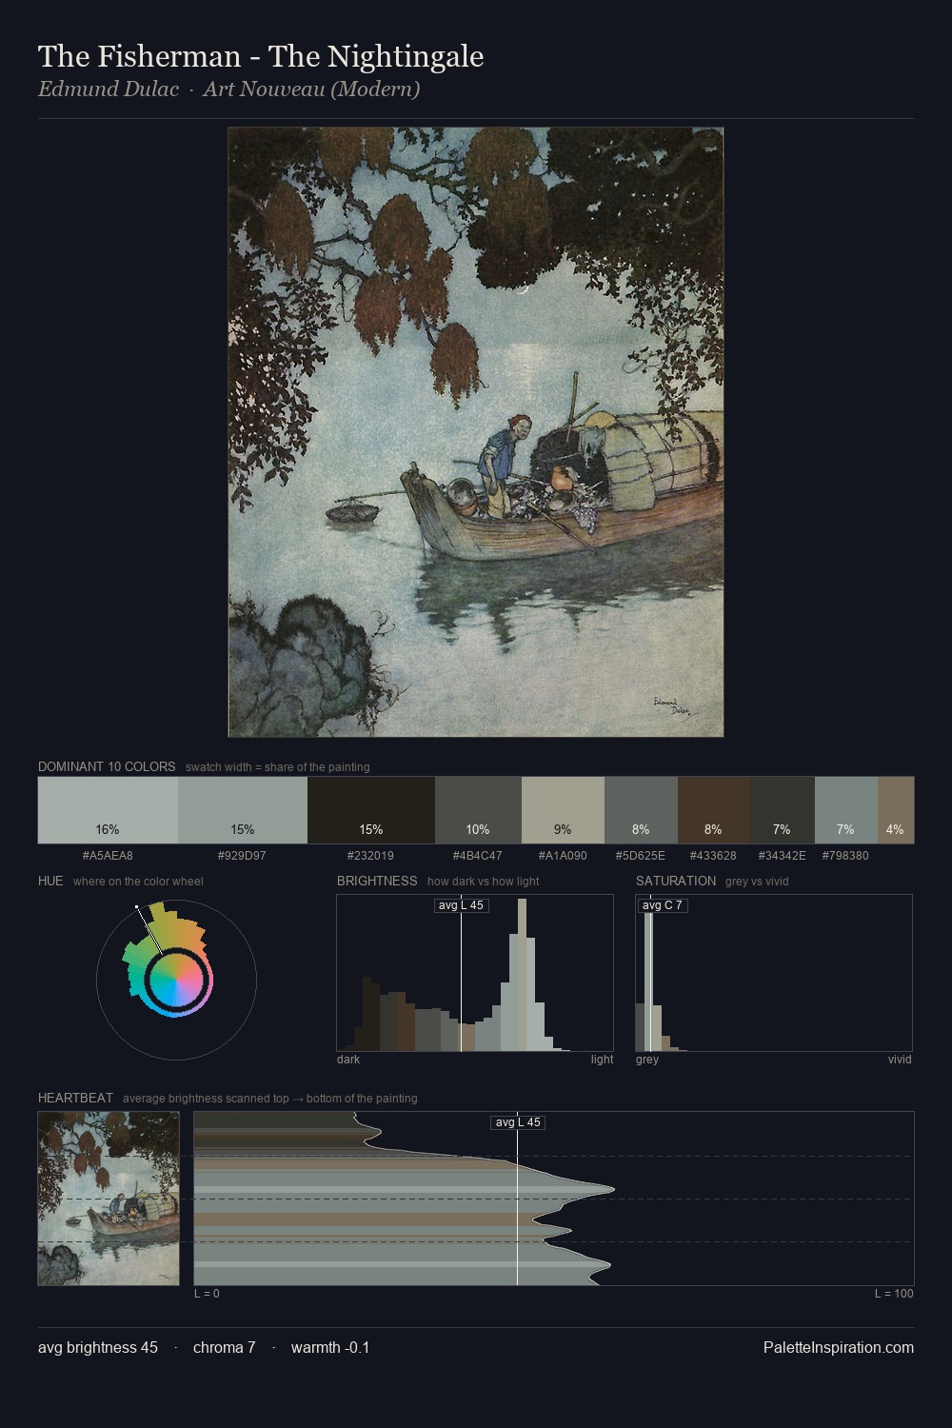Click 'swatch width = share of the painting' caption
Viewport: 952px width, 1428px height.
tap(278, 767)
